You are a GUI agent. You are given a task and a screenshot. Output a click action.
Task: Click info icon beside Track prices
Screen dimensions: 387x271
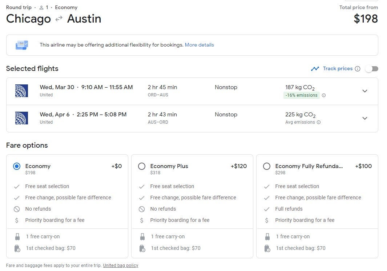pos(358,69)
